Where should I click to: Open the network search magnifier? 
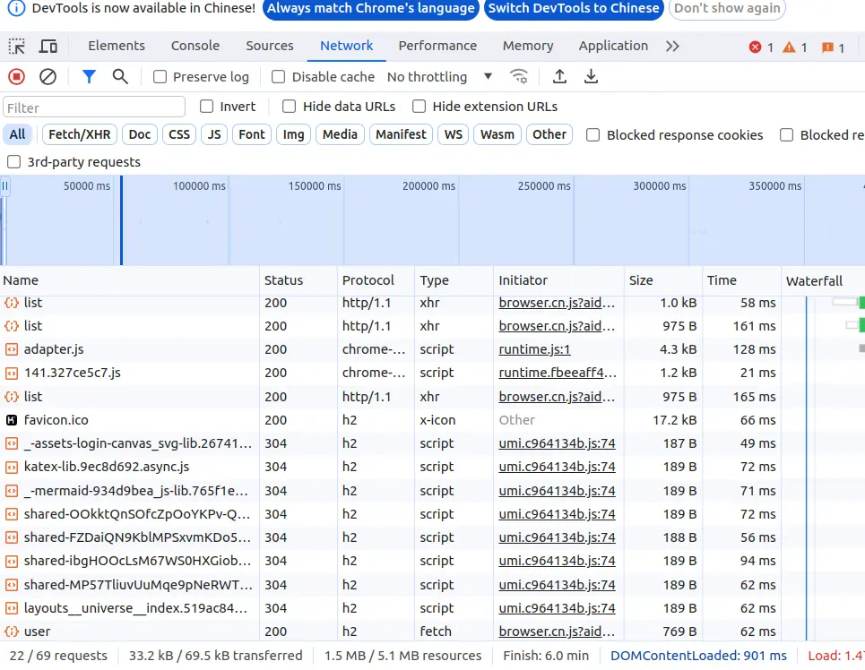[120, 77]
